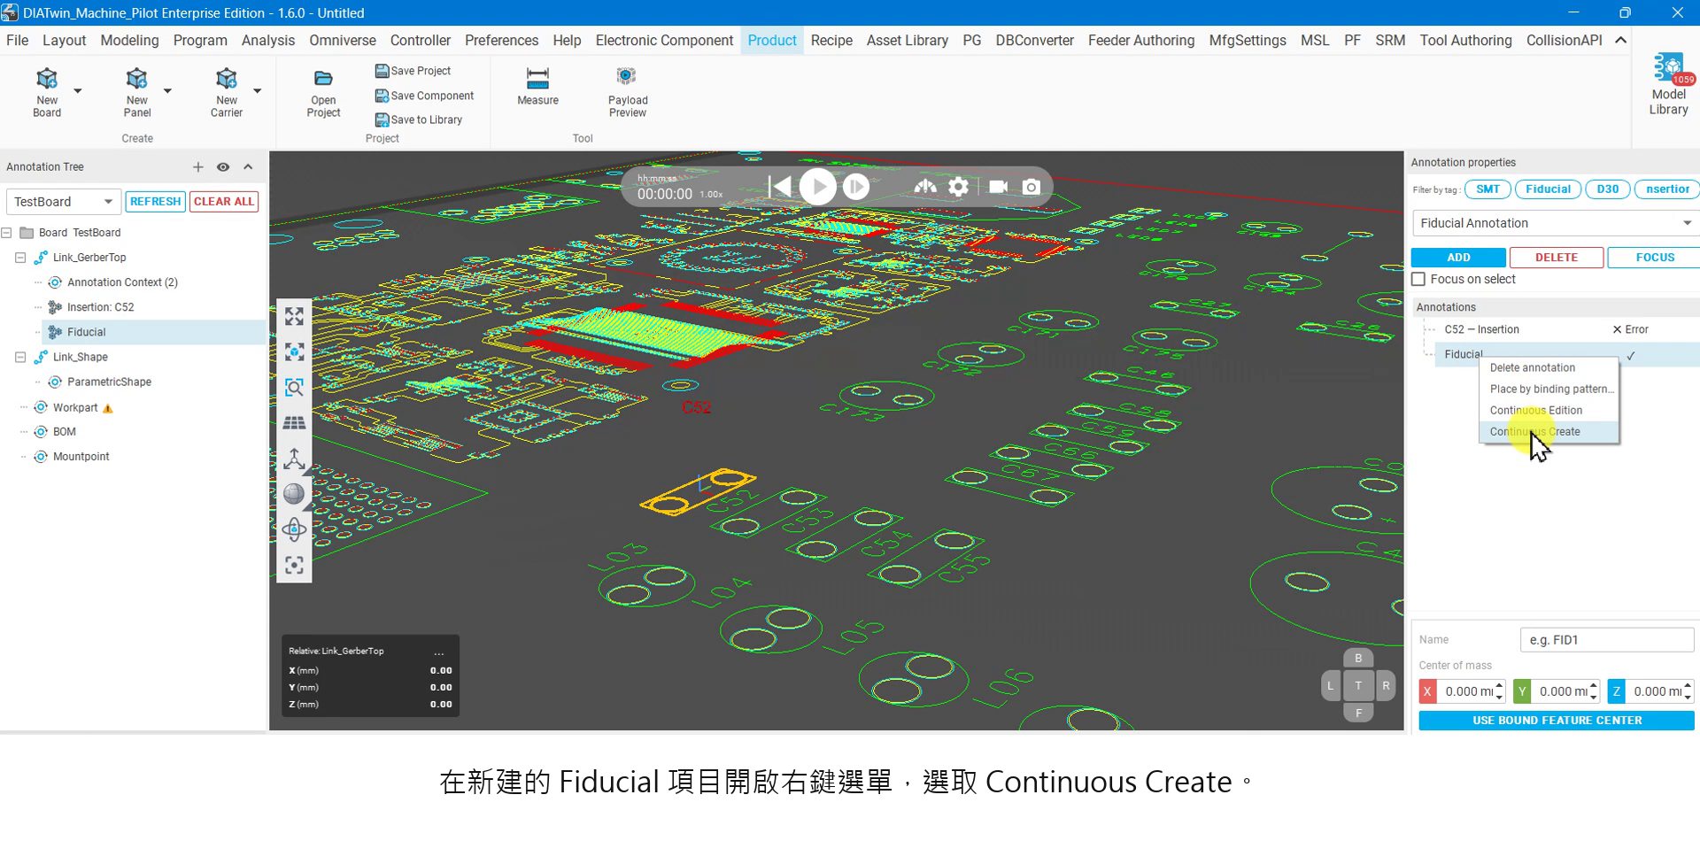Switch to Top view on view cube
The width and height of the screenshot is (1700, 841).
pos(1358,685)
